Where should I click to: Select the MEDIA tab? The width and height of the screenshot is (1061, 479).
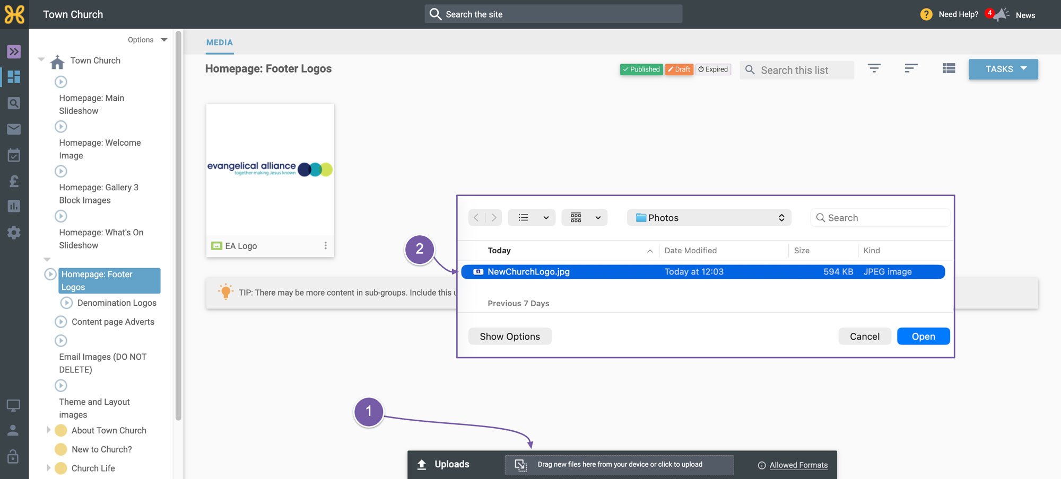click(x=220, y=42)
